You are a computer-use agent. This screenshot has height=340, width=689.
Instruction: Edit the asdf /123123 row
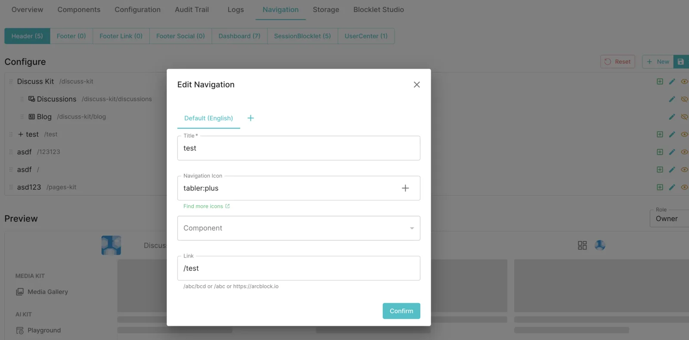point(672,152)
